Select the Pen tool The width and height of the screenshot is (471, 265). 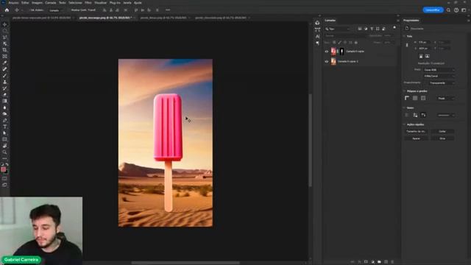pos(4,120)
